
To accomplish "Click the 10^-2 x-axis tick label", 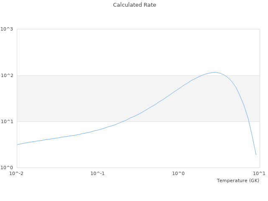I will coord(17,173).
